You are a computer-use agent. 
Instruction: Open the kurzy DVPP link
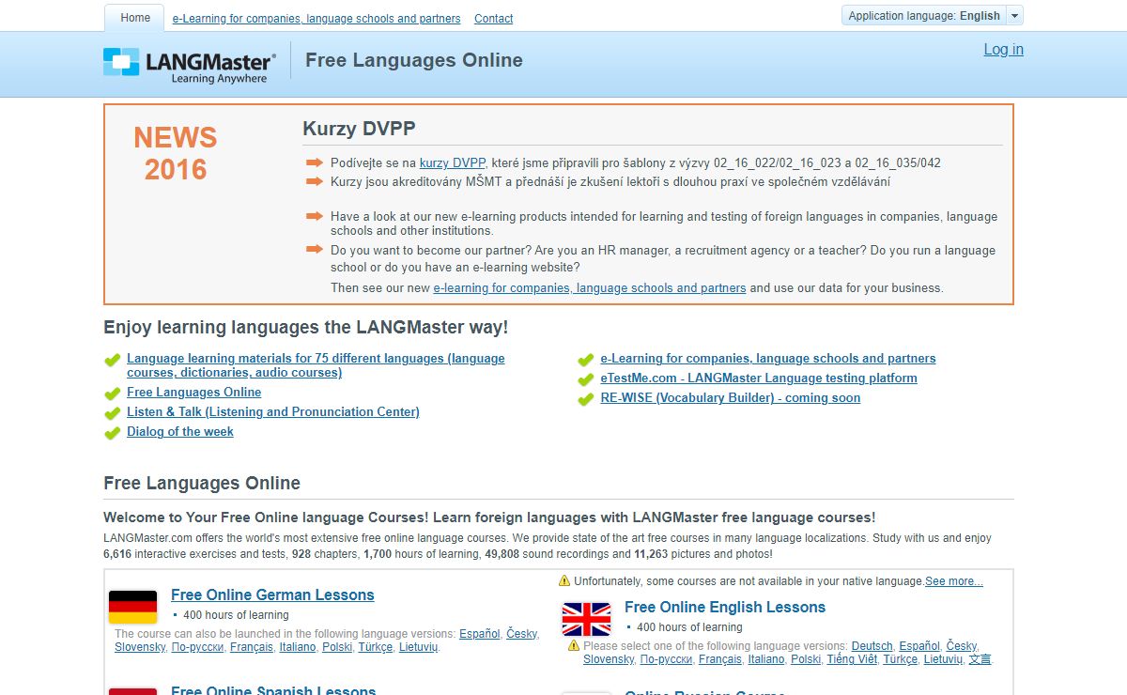[452, 163]
